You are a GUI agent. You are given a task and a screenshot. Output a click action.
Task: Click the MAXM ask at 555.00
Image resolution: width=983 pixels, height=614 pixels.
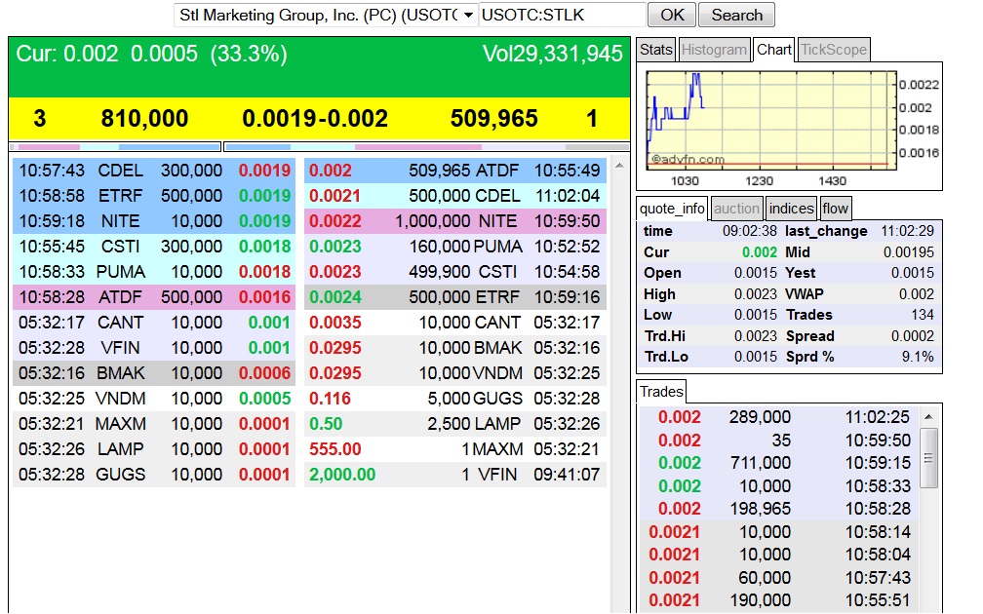point(455,449)
